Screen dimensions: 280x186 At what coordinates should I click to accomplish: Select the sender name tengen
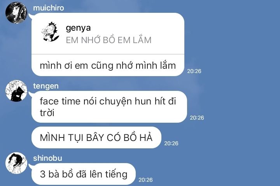coord(46,86)
